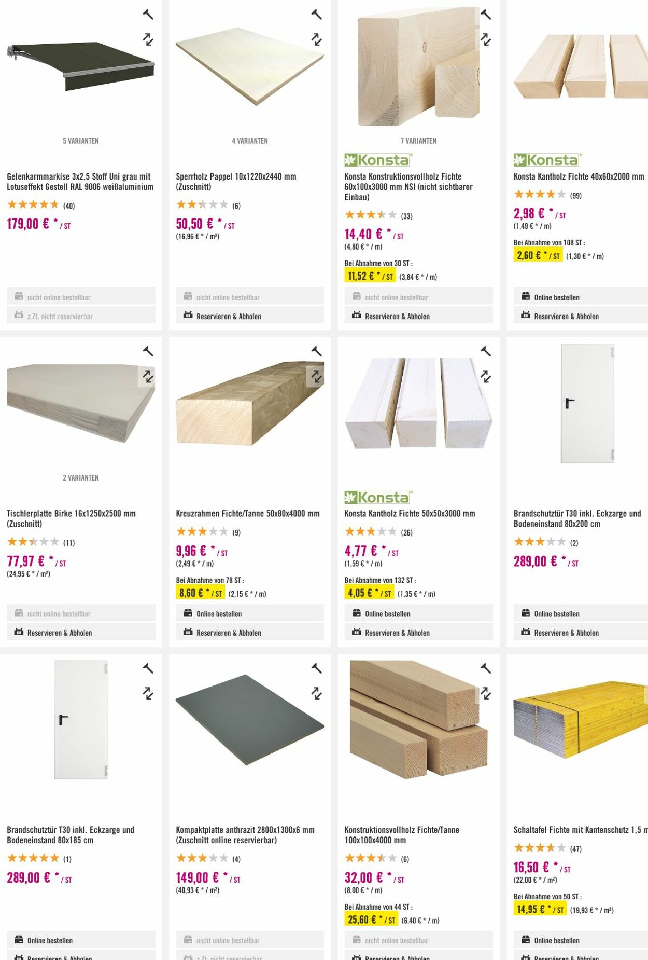Order Kreuzrahmen Fichte/Tanne online
This screenshot has height=960, width=648.
coord(249,614)
